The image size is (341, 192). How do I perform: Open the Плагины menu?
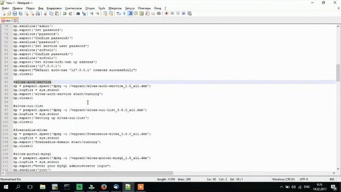(x=144, y=9)
